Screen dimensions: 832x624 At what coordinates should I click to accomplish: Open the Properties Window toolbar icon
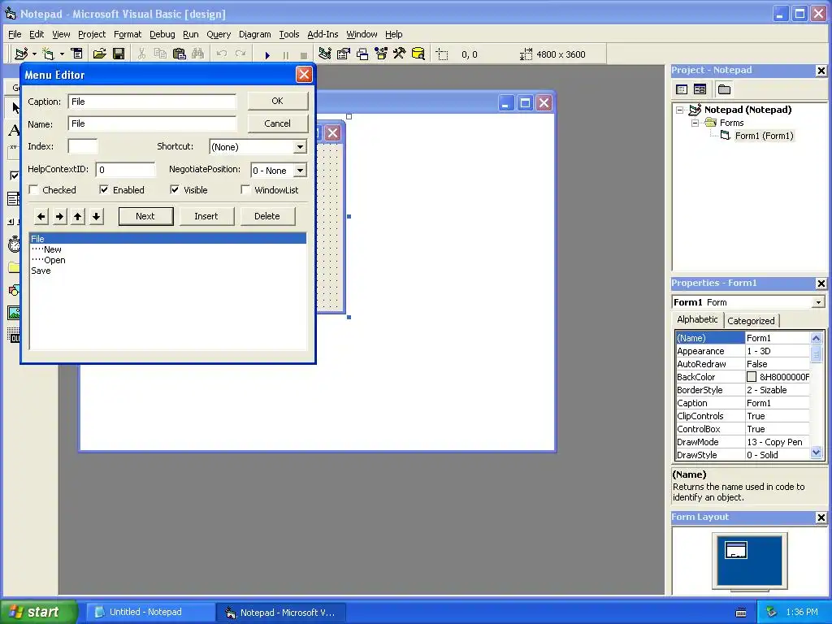point(344,54)
